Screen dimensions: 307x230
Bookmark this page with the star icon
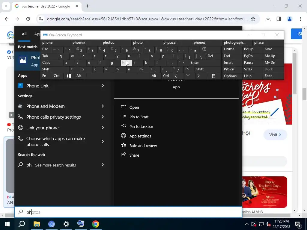click(x=253, y=19)
